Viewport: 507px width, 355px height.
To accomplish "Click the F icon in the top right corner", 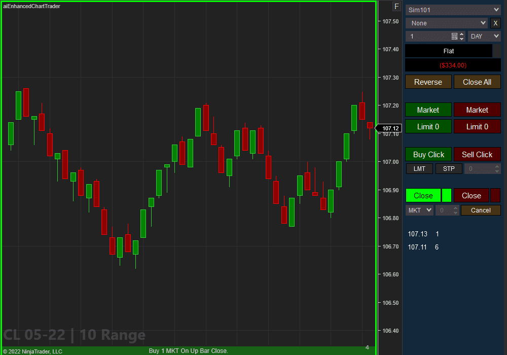I will coord(396,6).
